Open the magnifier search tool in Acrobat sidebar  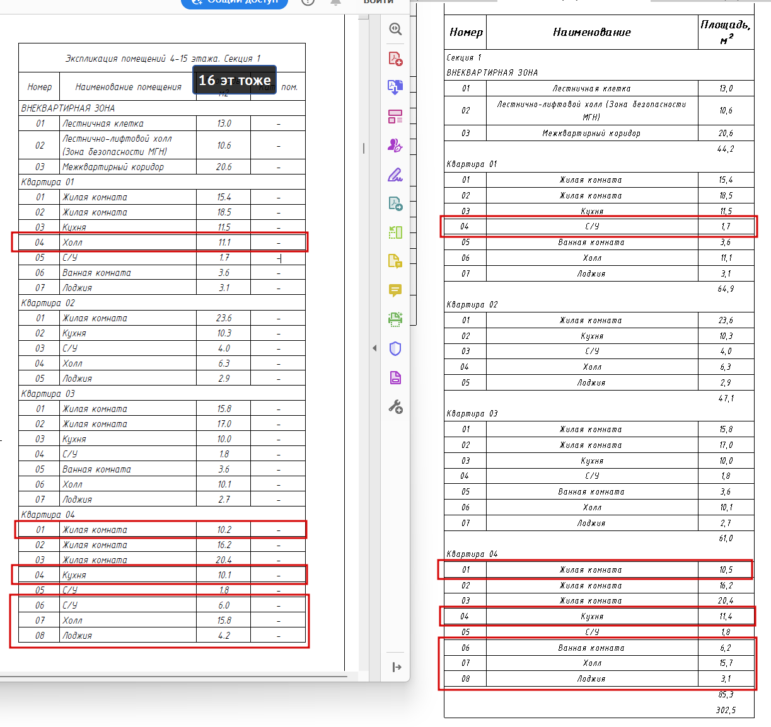click(395, 29)
